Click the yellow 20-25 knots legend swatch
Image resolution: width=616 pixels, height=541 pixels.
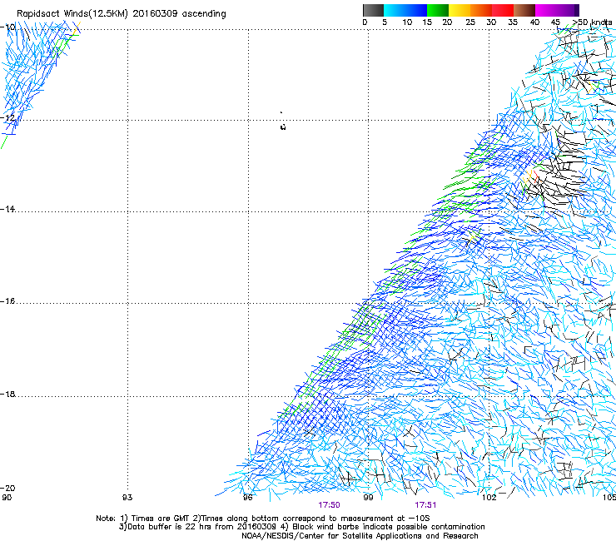(460, 10)
